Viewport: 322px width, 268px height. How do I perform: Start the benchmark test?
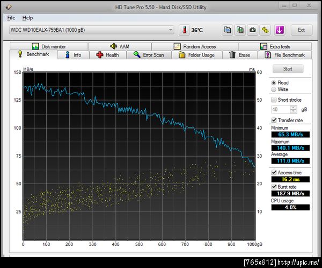pyautogui.click(x=288, y=69)
